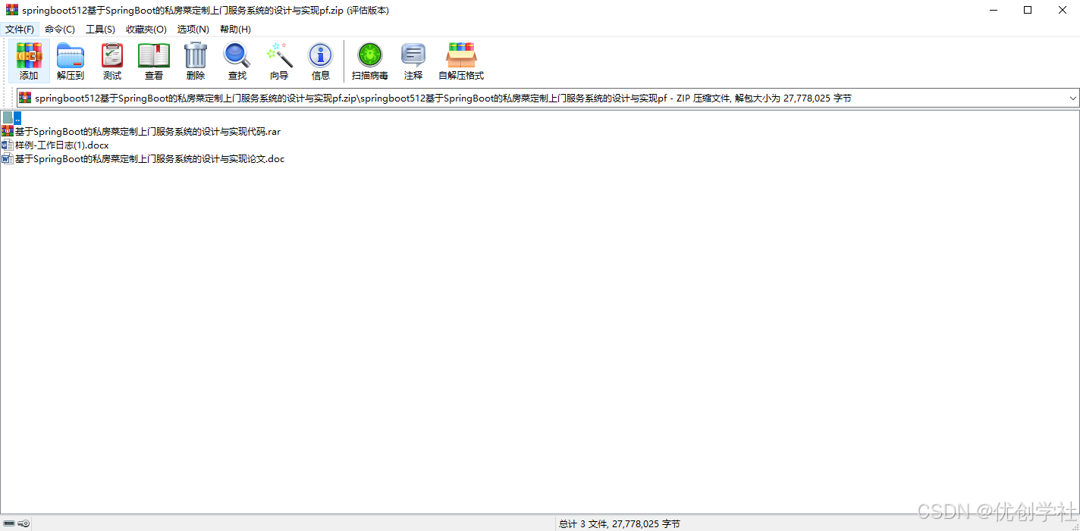Open the Tools (工具) menu
This screenshot has height=531, width=1080.
100,29
